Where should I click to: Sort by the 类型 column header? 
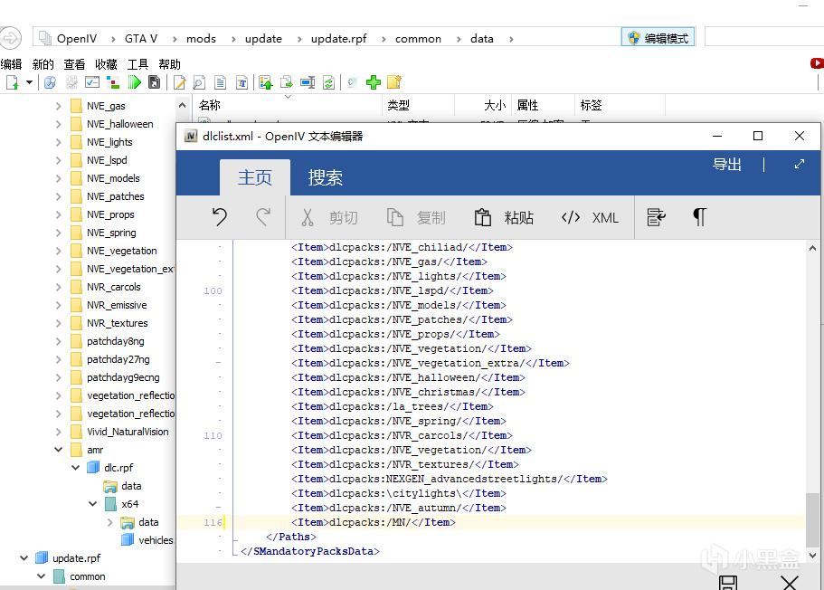point(418,105)
